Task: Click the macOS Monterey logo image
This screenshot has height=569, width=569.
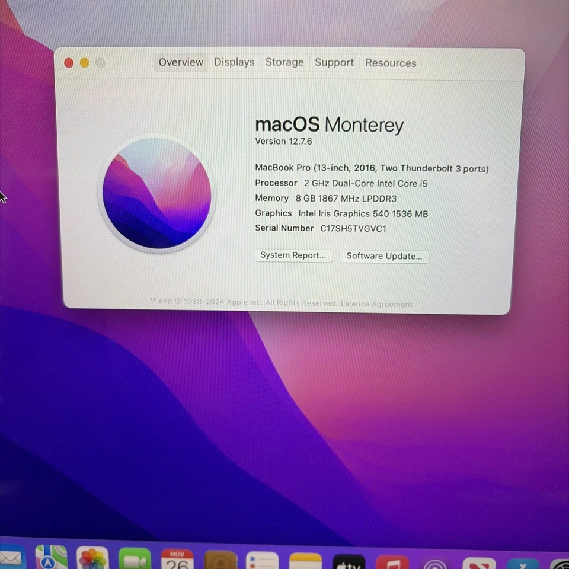Action: (156, 194)
